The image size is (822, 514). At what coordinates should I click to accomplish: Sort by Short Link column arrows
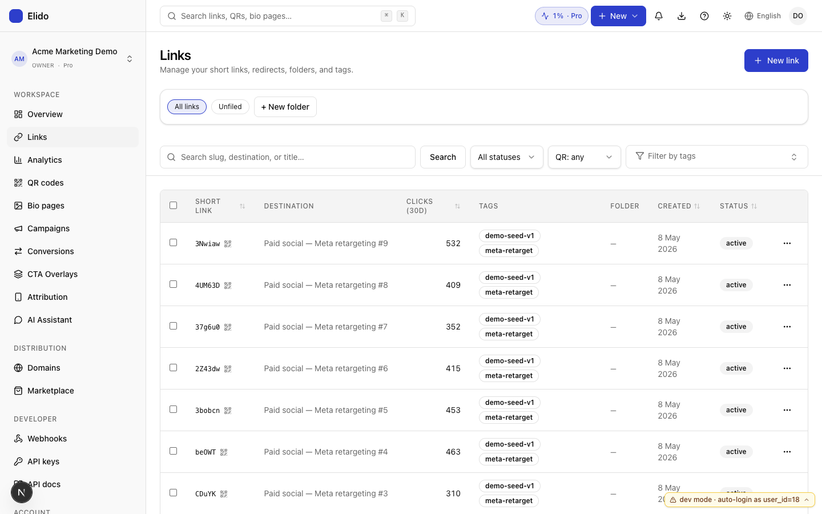pos(242,206)
